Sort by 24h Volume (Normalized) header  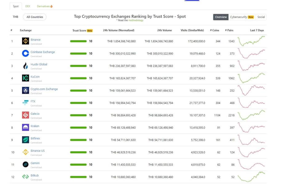(119, 30)
